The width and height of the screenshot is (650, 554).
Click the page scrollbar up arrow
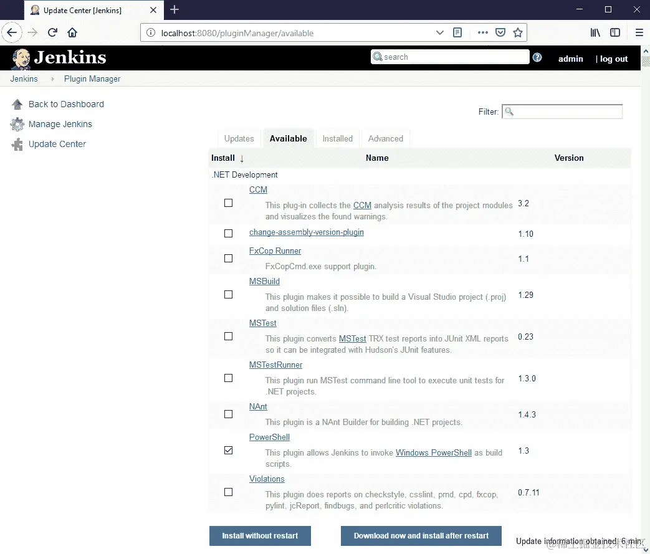coord(646,50)
